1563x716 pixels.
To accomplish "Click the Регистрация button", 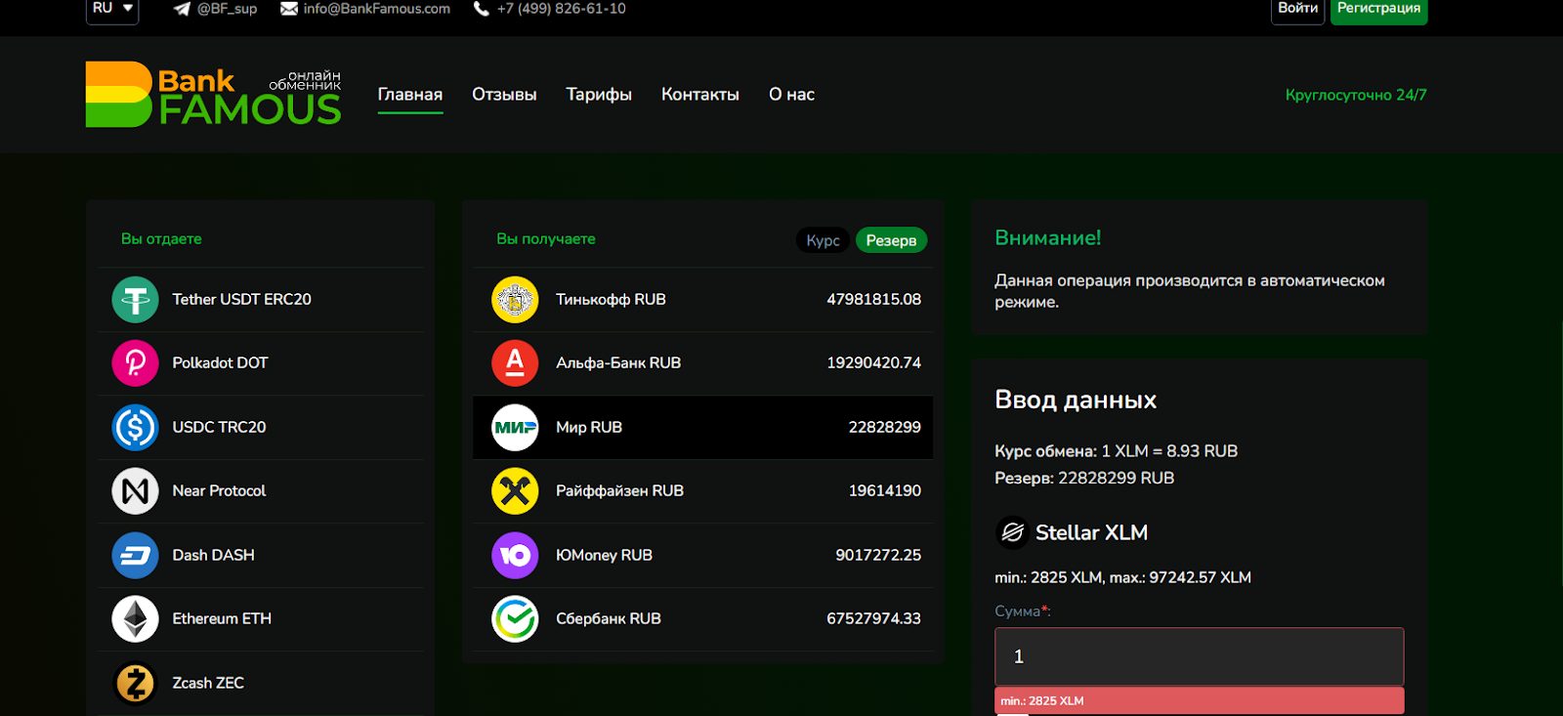I will [1378, 9].
